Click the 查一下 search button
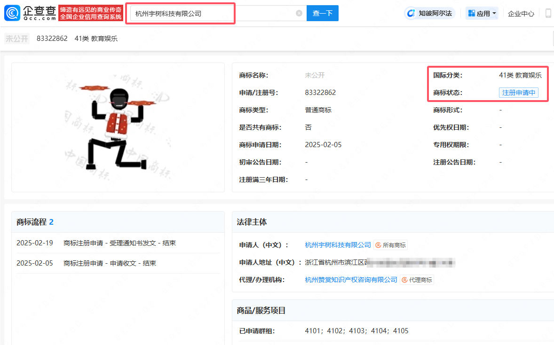 pos(322,13)
